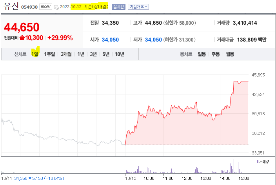Show the 3년 chart period
Screen dimensions: 276x185
93,54
